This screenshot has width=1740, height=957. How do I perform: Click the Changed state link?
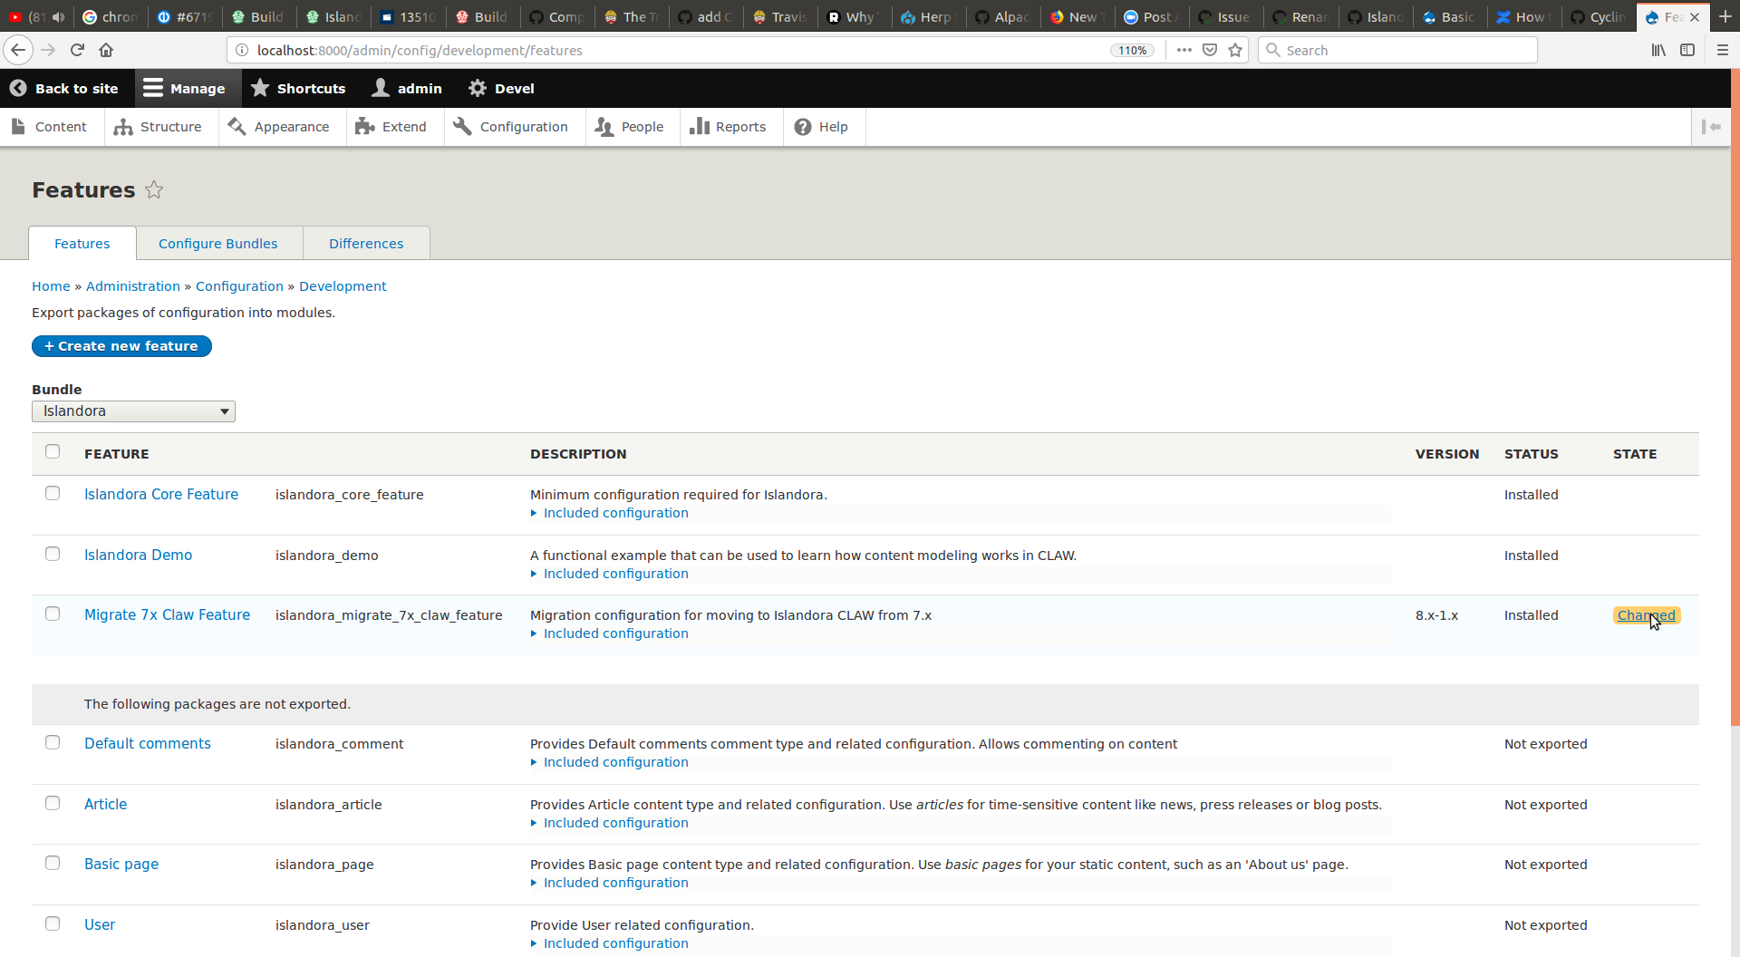pos(1647,615)
